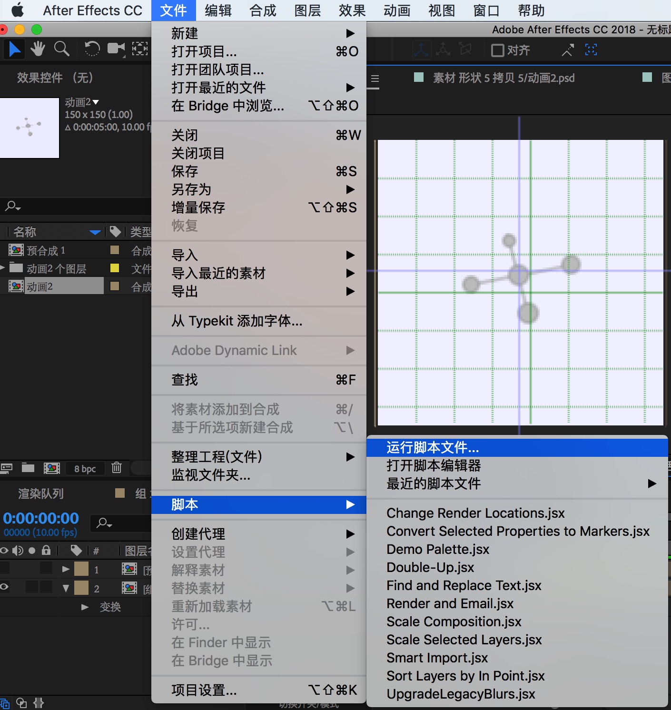Toggle visibility eye of layer 2
671x710 pixels.
click(4, 587)
